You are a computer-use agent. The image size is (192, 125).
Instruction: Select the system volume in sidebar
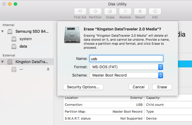26,39
